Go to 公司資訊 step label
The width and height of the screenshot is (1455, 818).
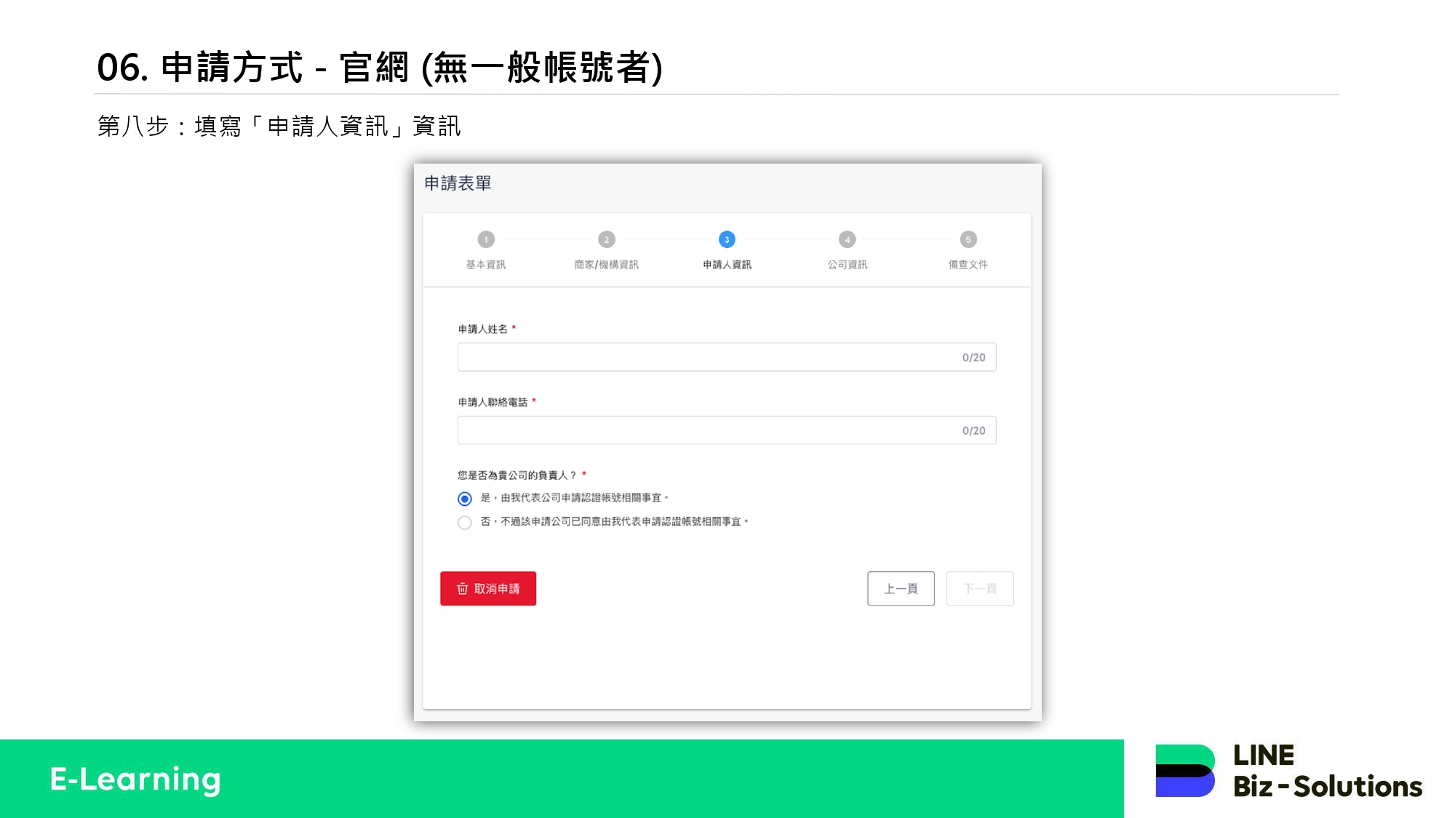pos(847,265)
